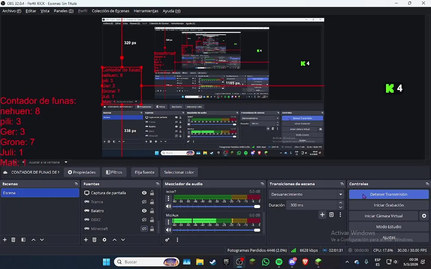Open scene filters icon in Escenas toolbar
Image resolution: width=431 pixels, height=269 pixels.
pyautogui.click(x=23, y=239)
